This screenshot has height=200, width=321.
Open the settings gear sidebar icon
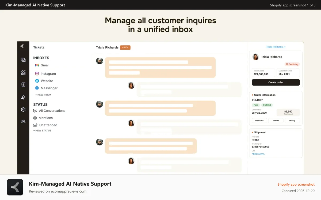pyautogui.click(x=23, y=109)
